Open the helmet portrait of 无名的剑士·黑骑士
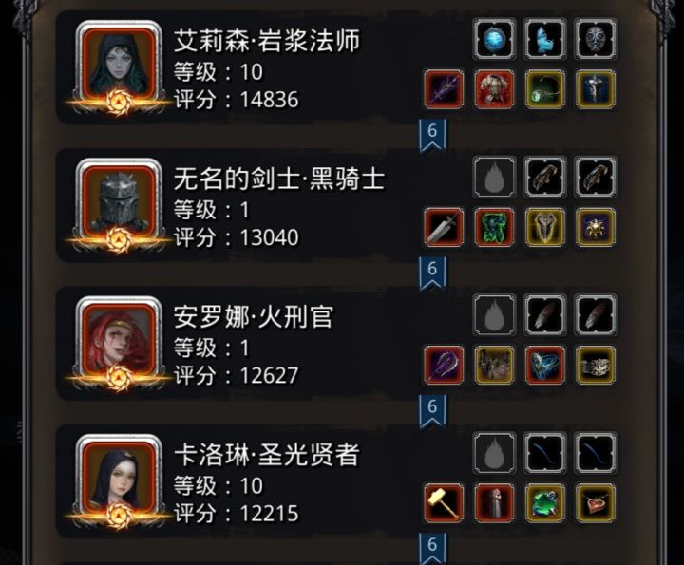 tap(119, 203)
